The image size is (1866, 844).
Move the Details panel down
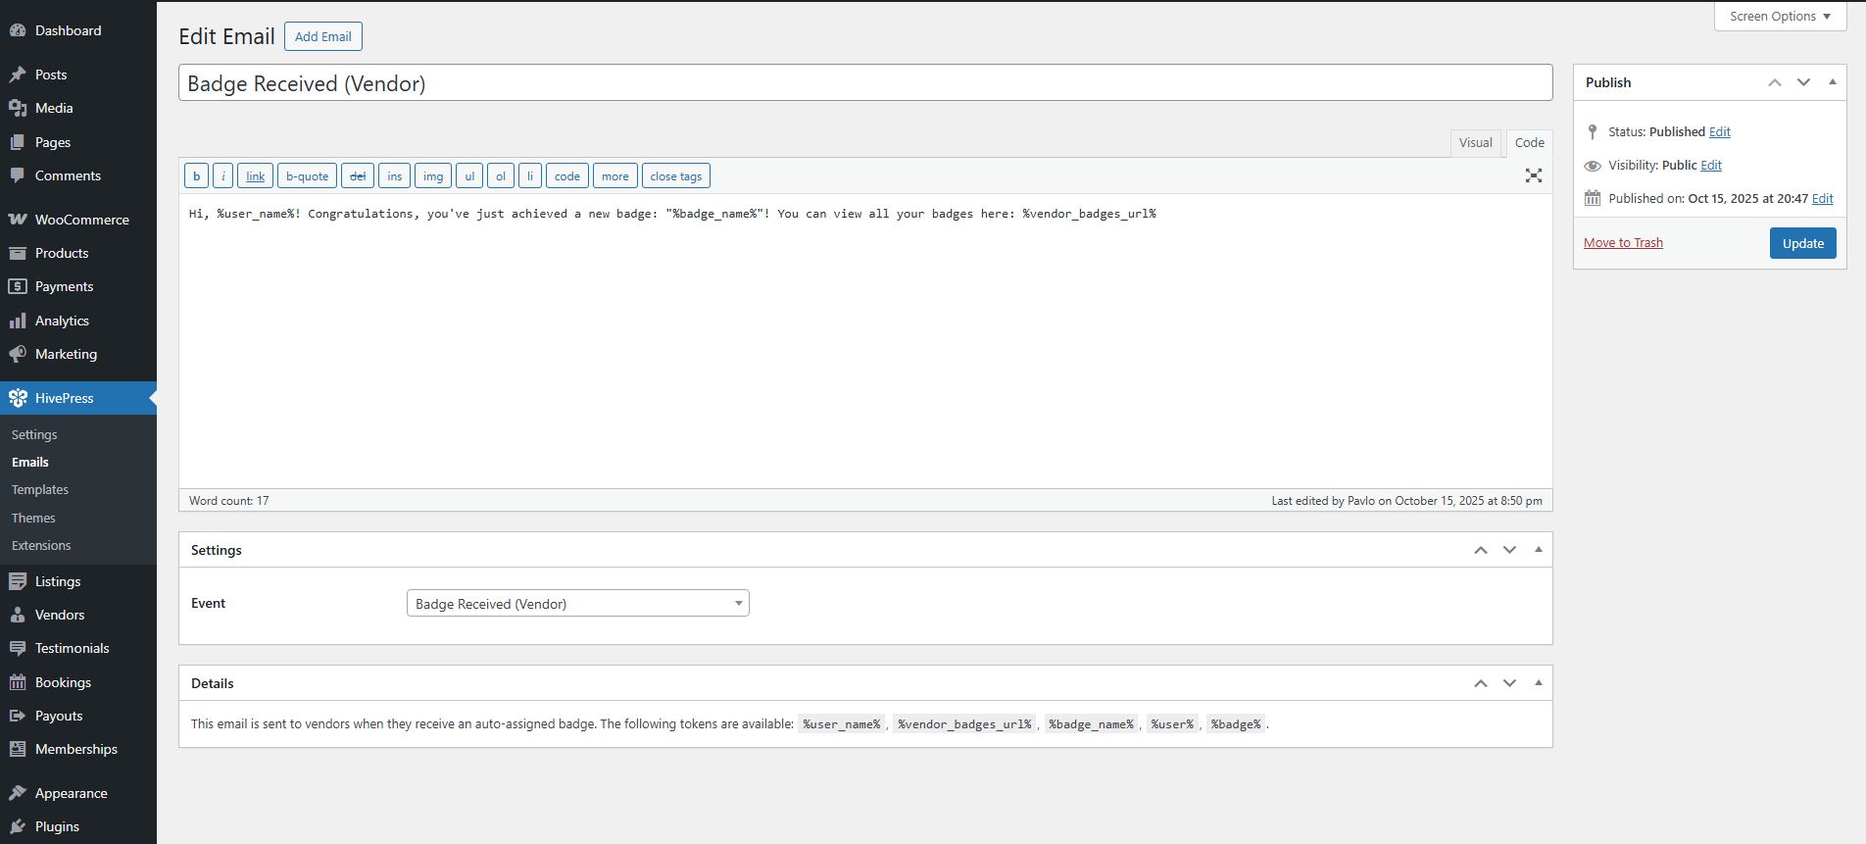1509,683
